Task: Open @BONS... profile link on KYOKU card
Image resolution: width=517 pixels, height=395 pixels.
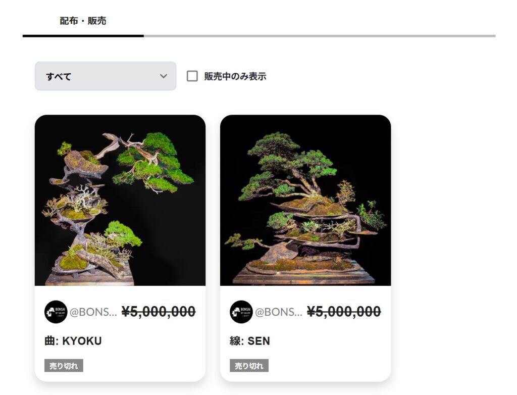Action: [93, 312]
